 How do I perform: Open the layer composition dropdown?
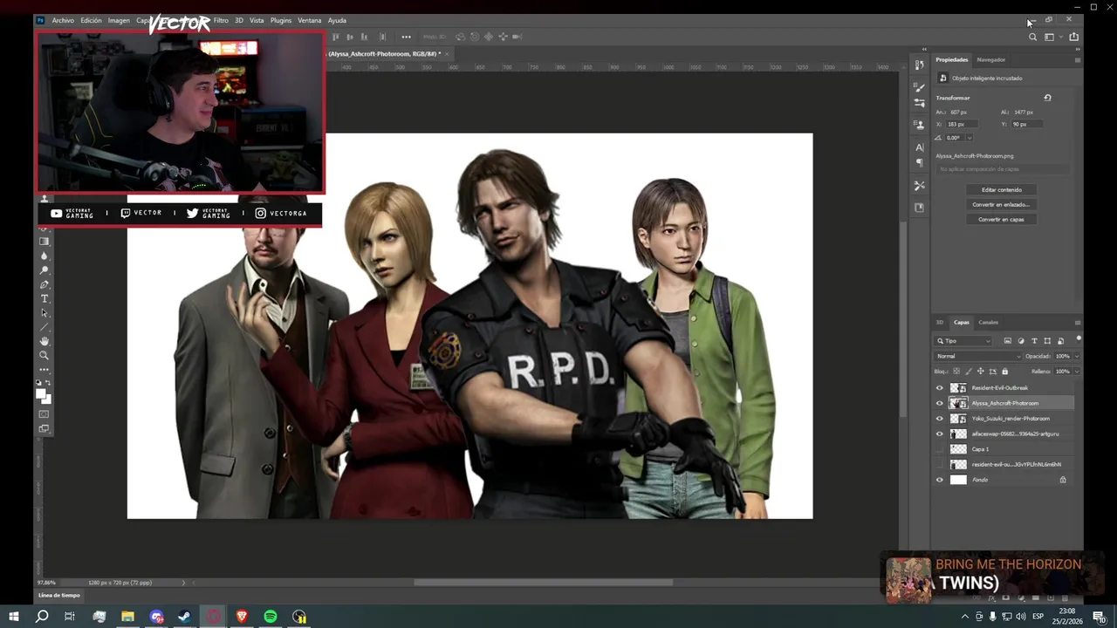click(x=1003, y=169)
